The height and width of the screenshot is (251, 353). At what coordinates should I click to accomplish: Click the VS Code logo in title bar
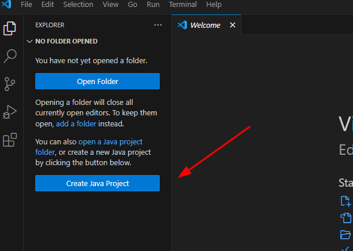(6, 4)
